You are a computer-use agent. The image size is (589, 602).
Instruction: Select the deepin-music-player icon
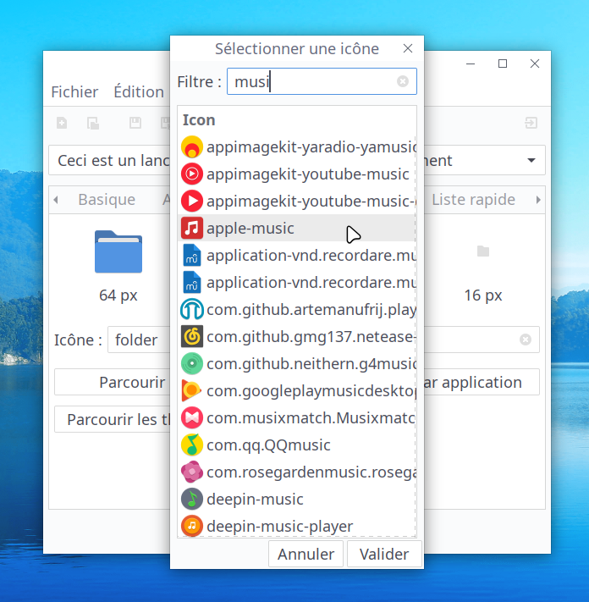[279, 527]
